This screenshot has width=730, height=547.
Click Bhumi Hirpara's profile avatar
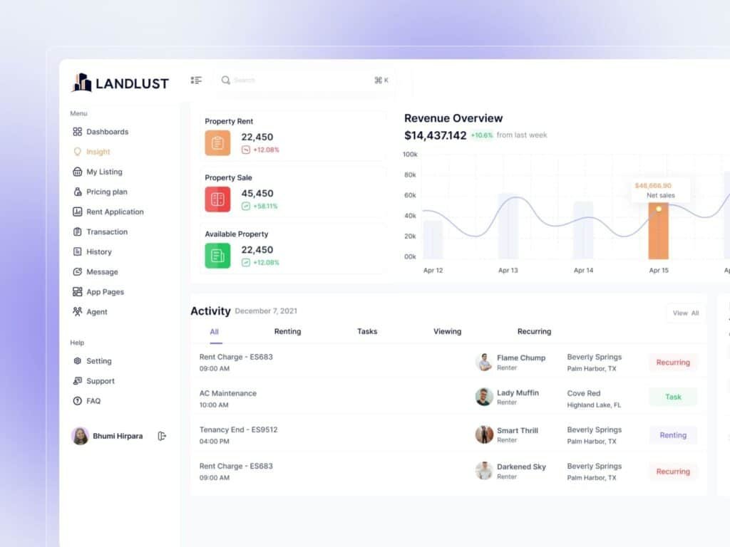pos(80,436)
